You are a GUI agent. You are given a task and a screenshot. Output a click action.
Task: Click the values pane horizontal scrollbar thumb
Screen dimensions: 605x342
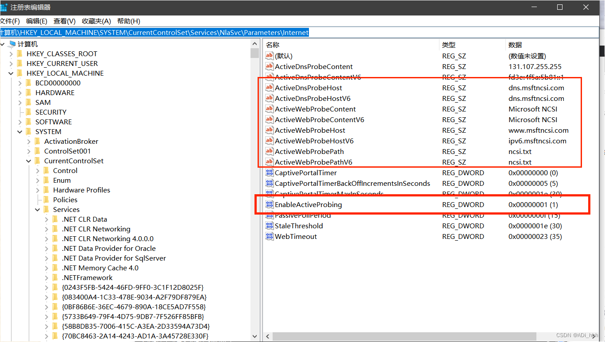(405, 336)
